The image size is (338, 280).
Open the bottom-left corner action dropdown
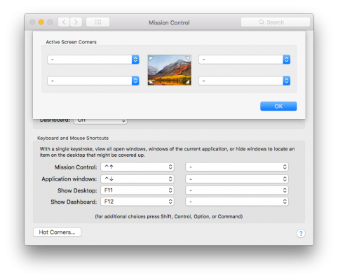point(93,80)
